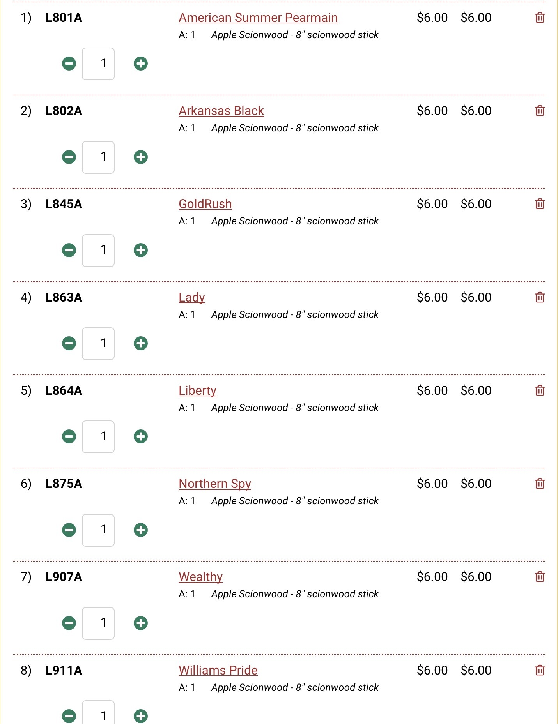Decrease Lady scionwood quantity
The height and width of the screenshot is (724, 558).
coord(69,343)
